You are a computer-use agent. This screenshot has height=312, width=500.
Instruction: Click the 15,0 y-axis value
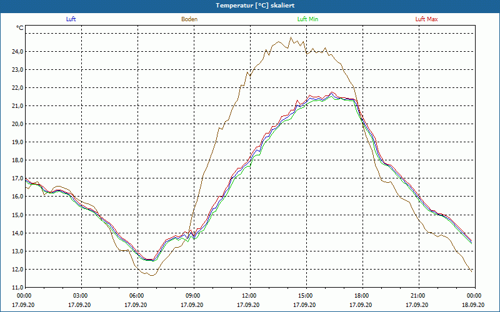pos(18,215)
